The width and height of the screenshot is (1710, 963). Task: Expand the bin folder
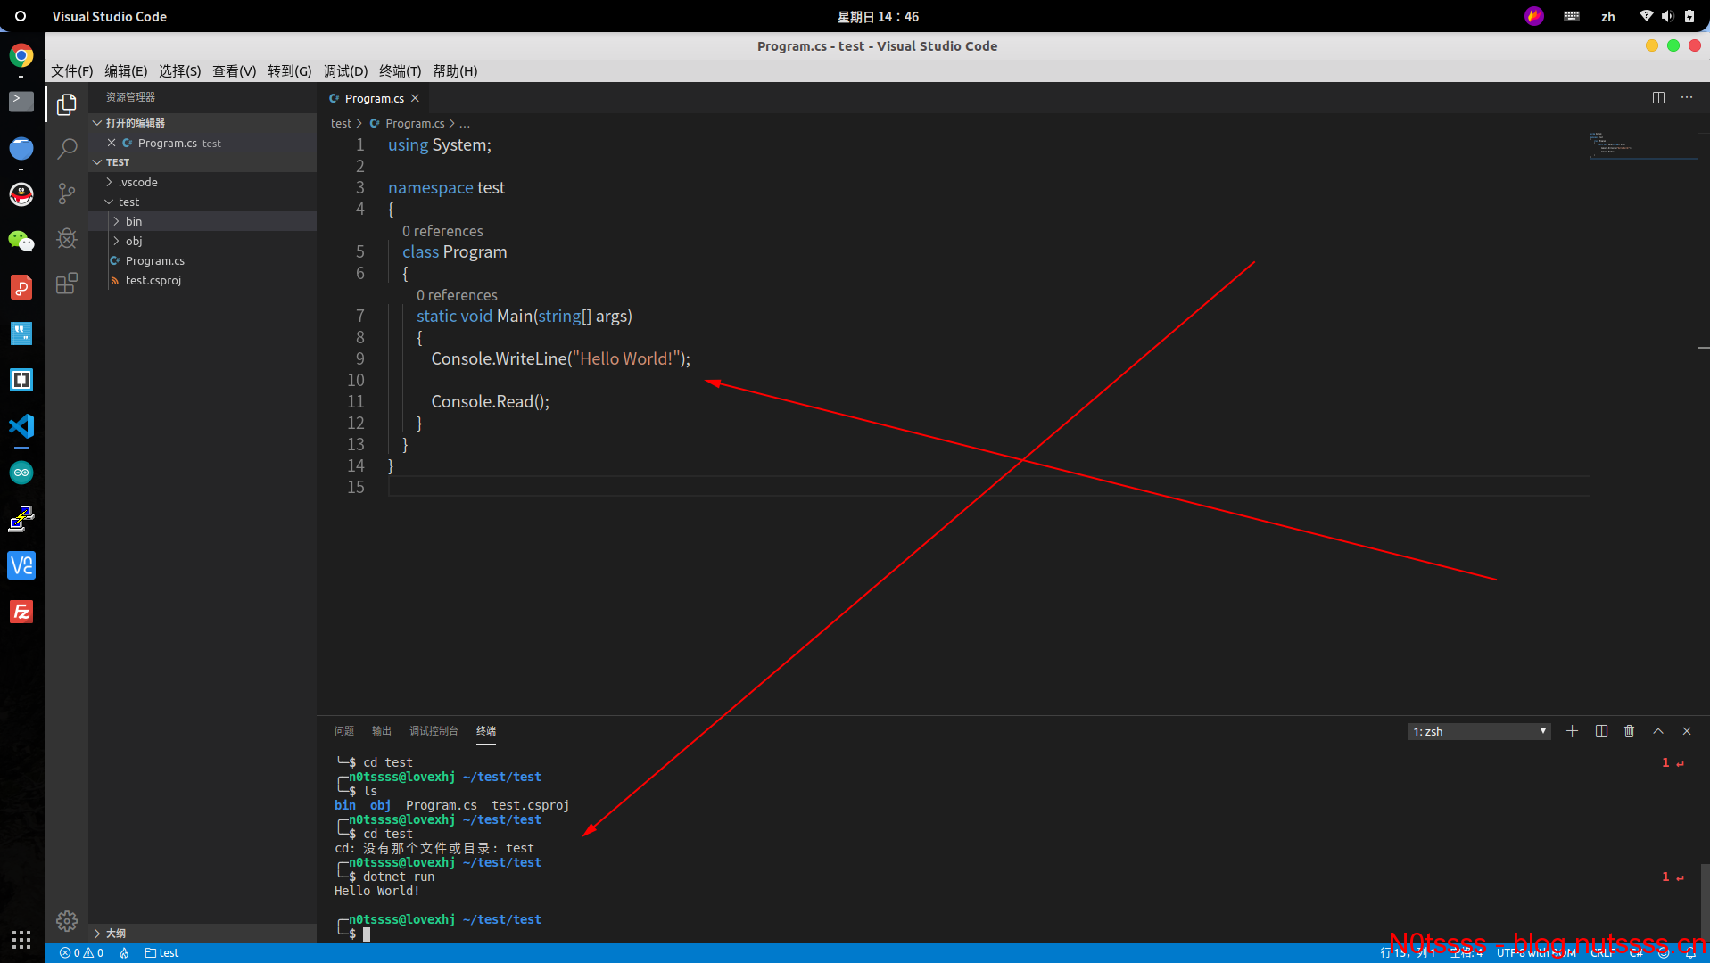[x=203, y=221]
